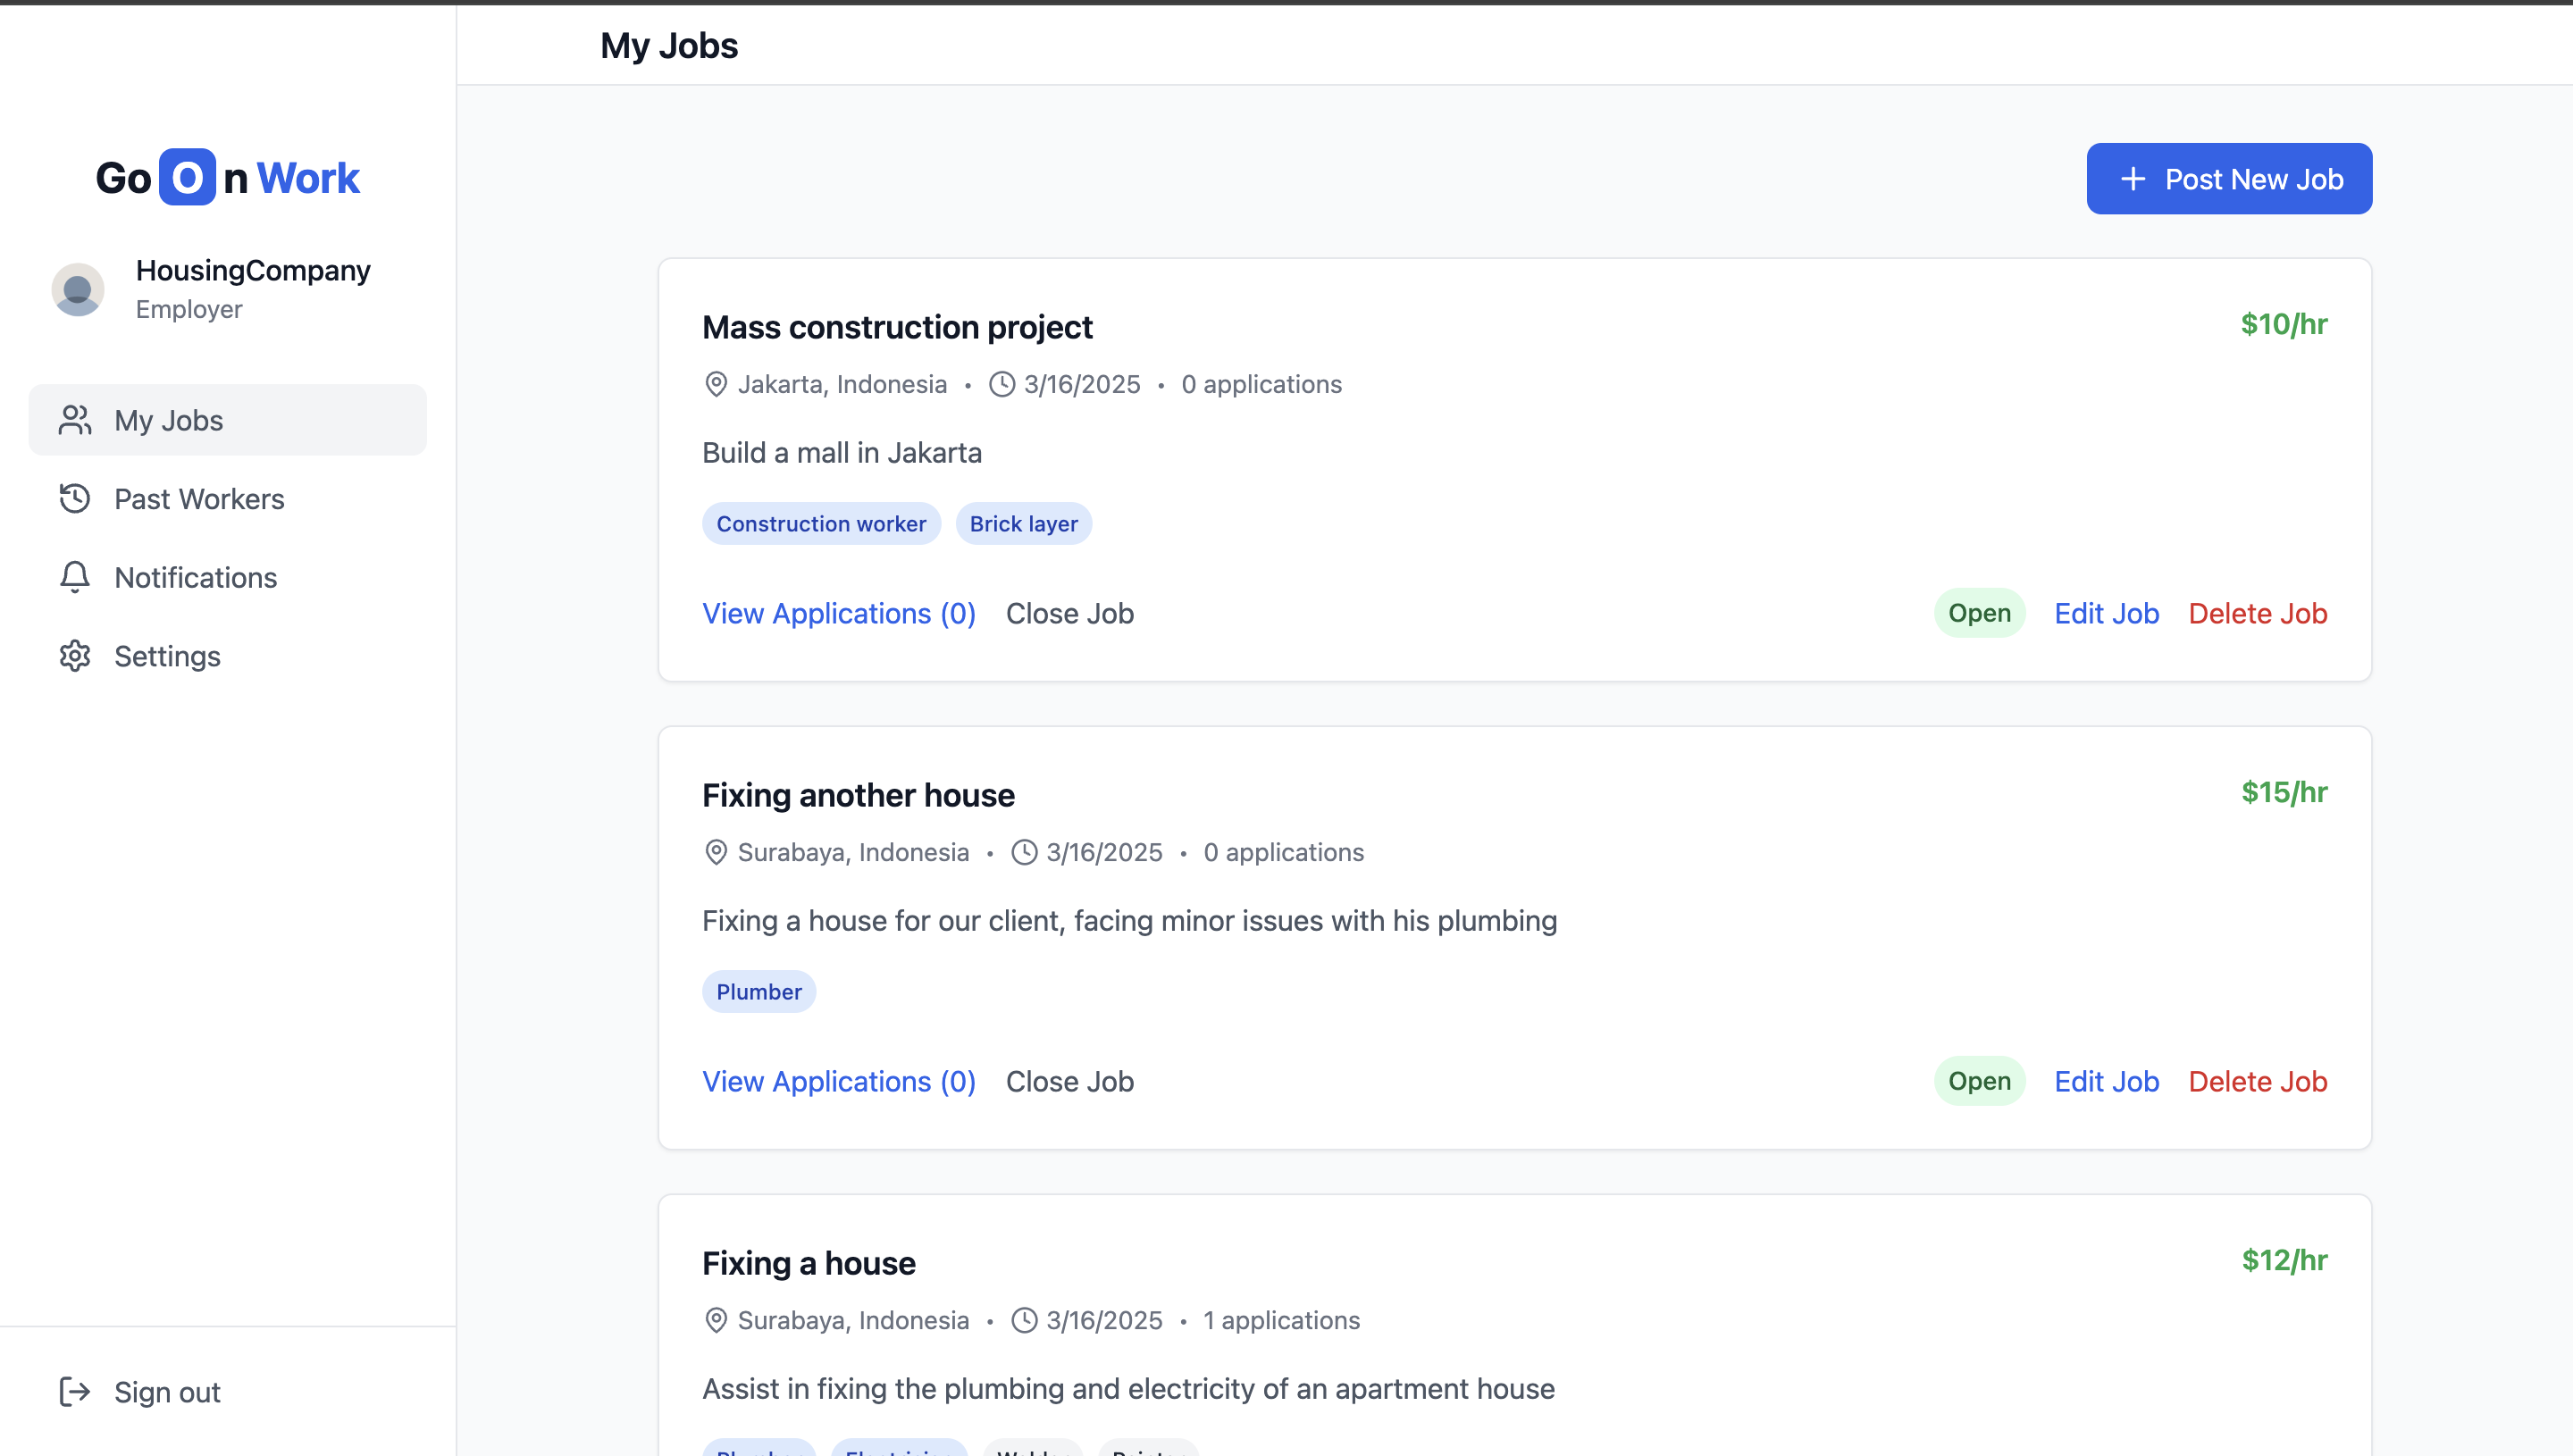Open the Past Workers menu item
This screenshot has width=2573, height=1456.
click(199, 499)
